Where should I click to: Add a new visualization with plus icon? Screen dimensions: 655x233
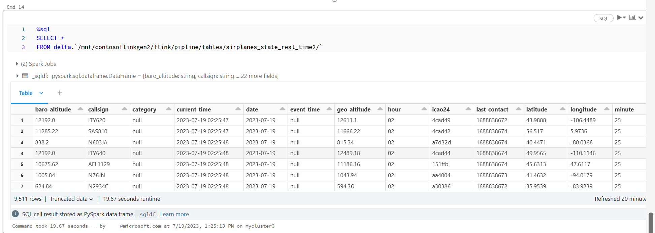coord(60,93)
